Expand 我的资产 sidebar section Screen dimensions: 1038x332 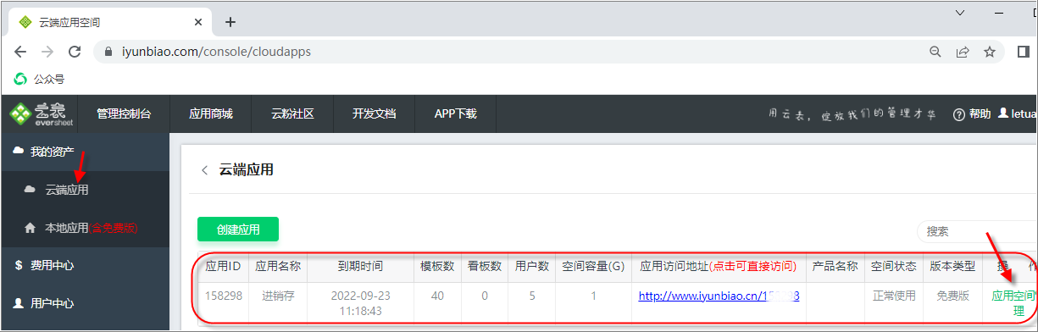(x=85, y=152)
